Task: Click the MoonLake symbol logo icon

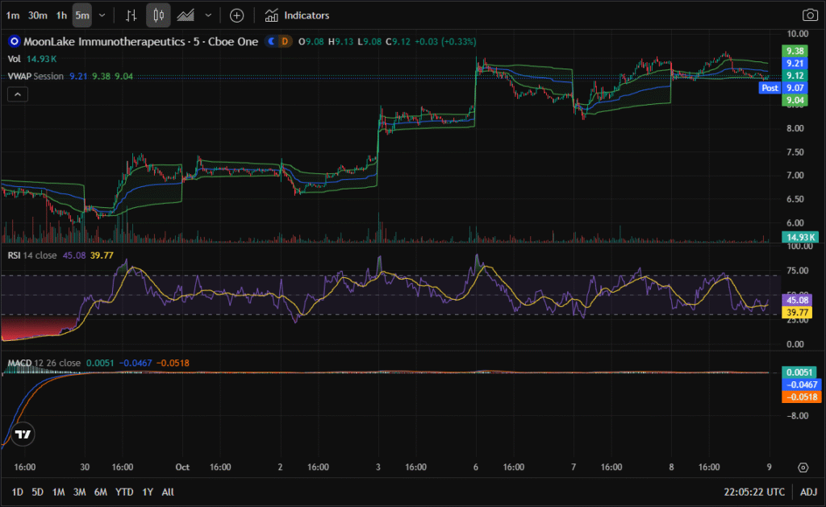Action: tap(13, 41)
